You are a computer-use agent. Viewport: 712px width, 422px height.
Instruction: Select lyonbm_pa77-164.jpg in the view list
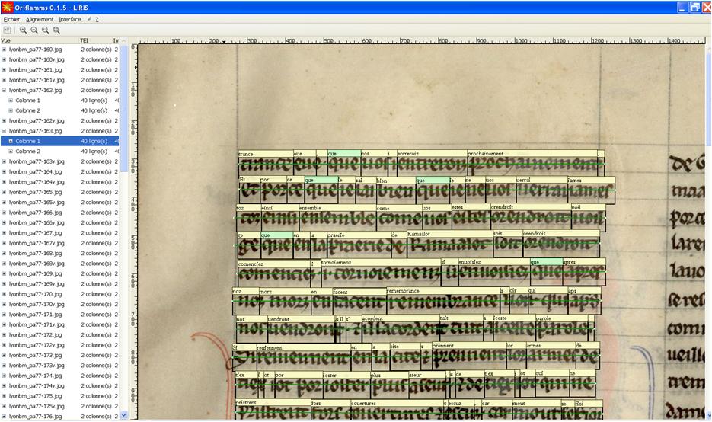click(x=36, y=171)
